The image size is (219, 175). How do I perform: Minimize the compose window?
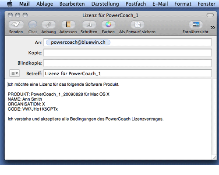pos(18,15)
